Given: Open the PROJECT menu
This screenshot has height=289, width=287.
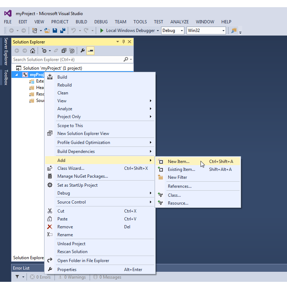Looking at the screenshot, I should (x=60, y=22).
